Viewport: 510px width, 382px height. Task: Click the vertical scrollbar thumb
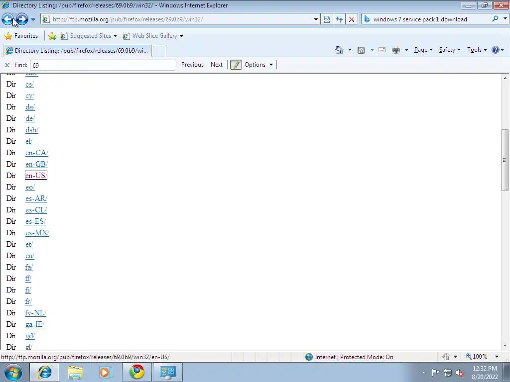505,160
